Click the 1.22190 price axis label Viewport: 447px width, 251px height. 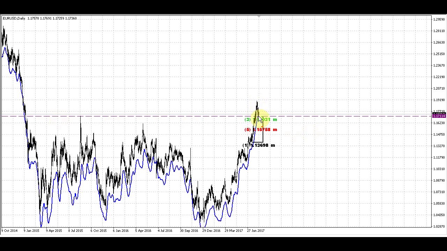(x=439, y=77)
